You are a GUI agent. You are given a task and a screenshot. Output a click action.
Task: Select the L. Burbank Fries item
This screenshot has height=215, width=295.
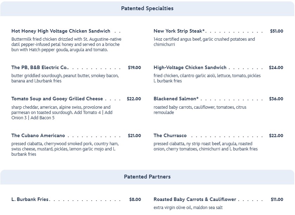(30, 200)
